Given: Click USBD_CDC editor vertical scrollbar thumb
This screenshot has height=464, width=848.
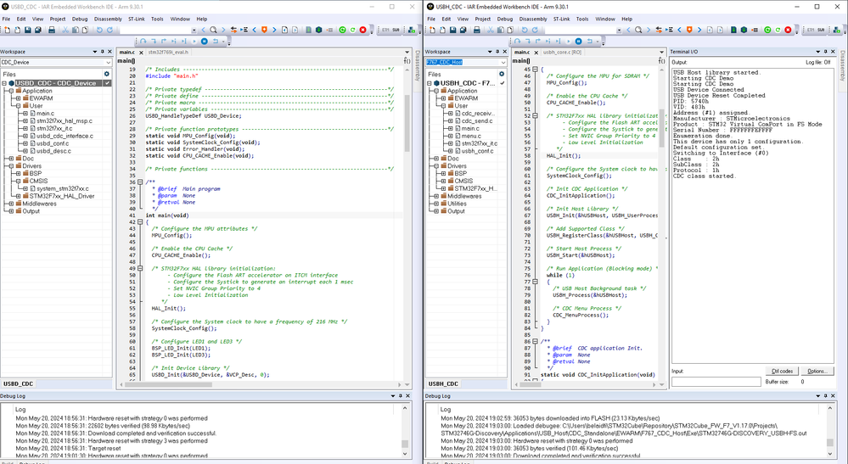Looking at the screenshot, I should point(407,123).
